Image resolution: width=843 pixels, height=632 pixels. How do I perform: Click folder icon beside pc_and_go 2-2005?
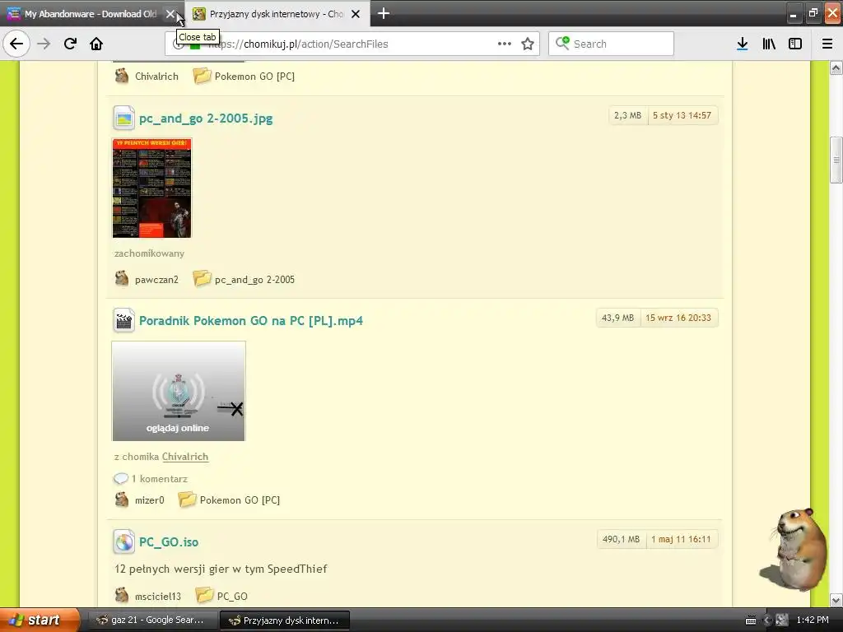tap(202, 278)
